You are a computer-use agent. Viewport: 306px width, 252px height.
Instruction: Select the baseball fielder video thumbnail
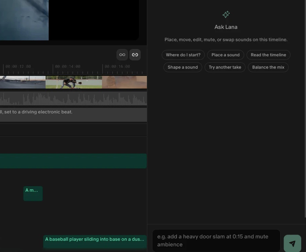click(x=74, y=82)
